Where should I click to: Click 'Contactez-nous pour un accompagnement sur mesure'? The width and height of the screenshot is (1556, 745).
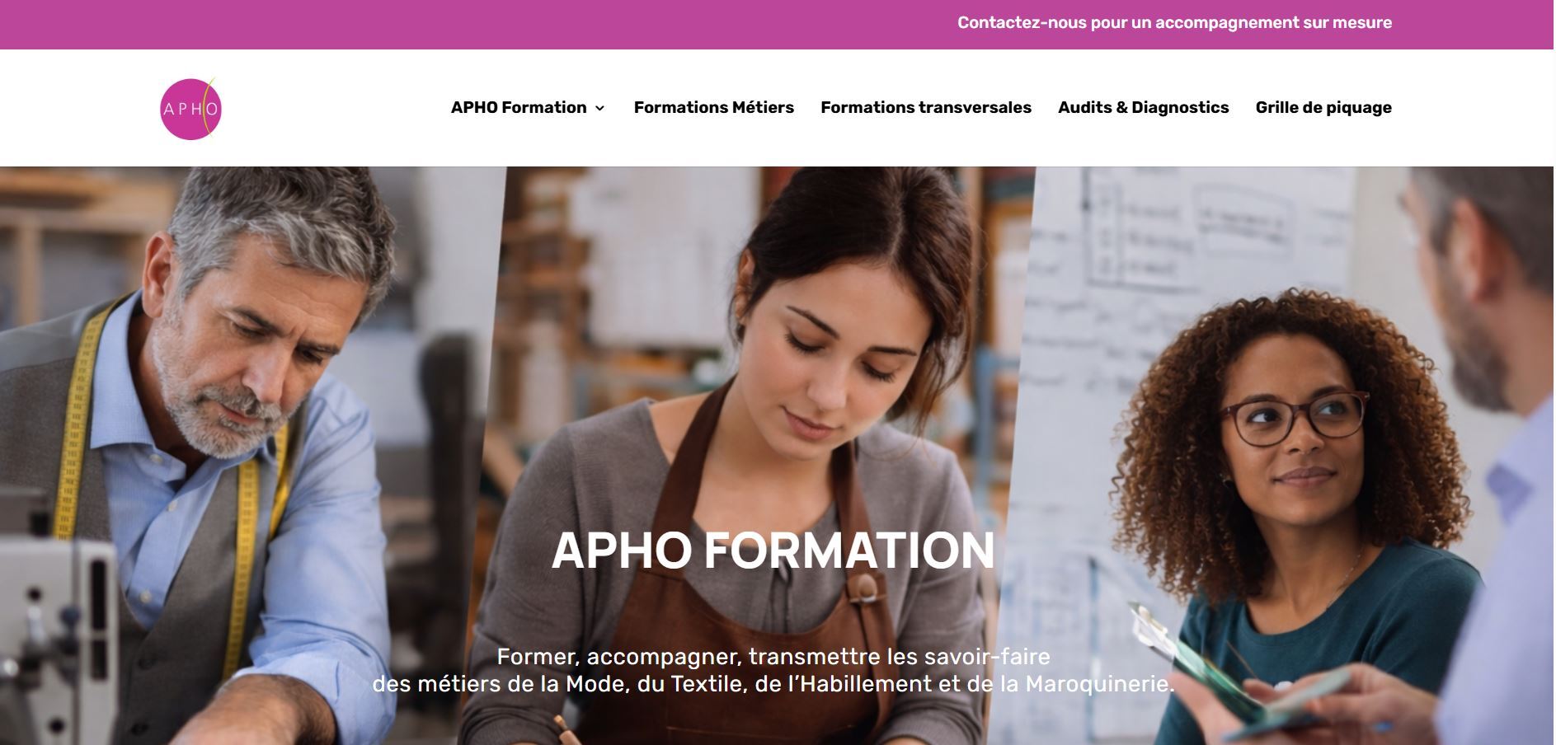coord(1174,23)
